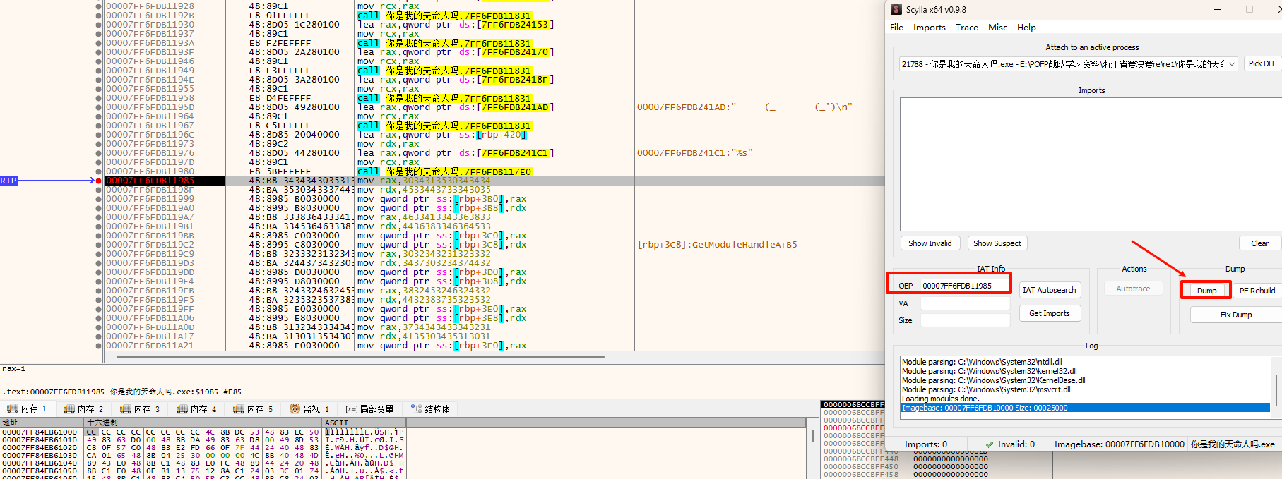Screen dimensions: 1282x479
Task: Select dump row at 00007FF84EB61000
Action: (x=203, y=432)
